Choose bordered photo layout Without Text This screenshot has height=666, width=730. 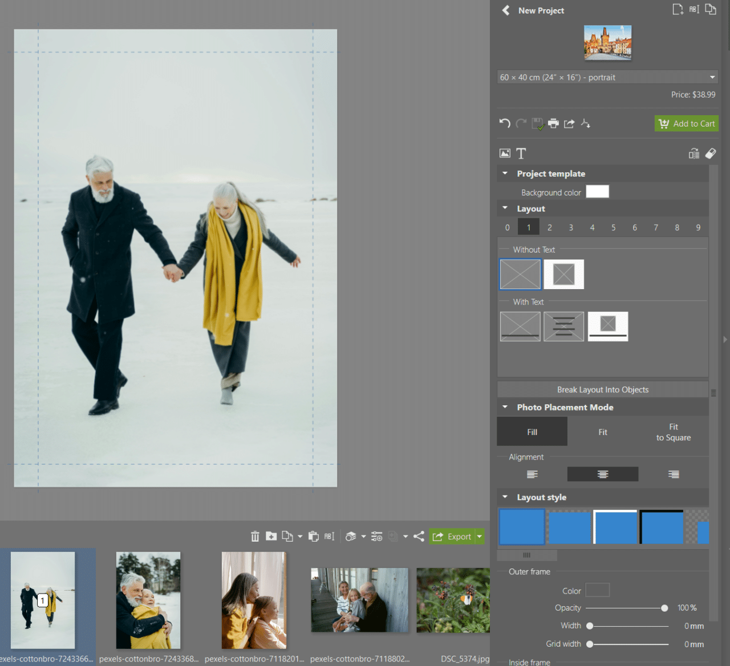point(563,274)
